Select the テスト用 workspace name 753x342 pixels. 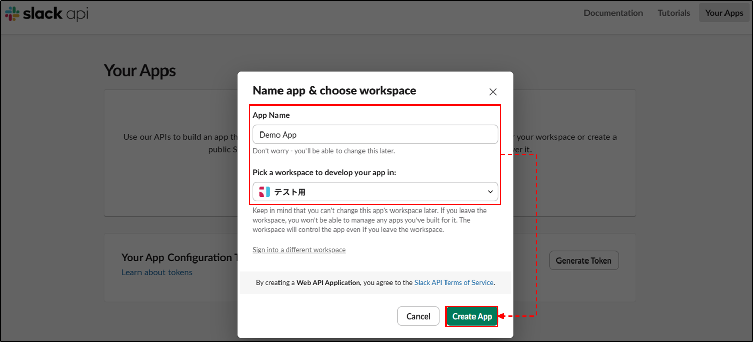click(290, 192)
